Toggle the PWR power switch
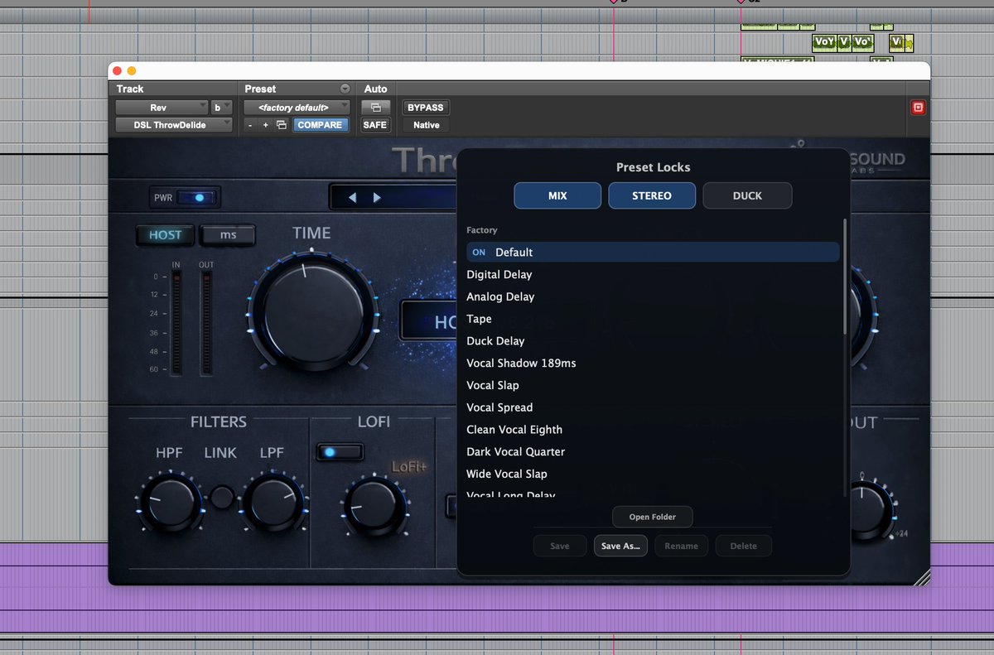The height and width of the screenshot is (655, 994). point(199,198)
